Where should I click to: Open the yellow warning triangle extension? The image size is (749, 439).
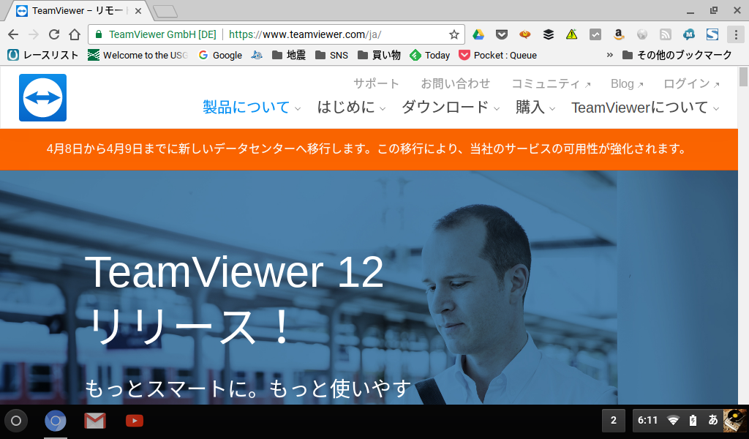point(572,34)
